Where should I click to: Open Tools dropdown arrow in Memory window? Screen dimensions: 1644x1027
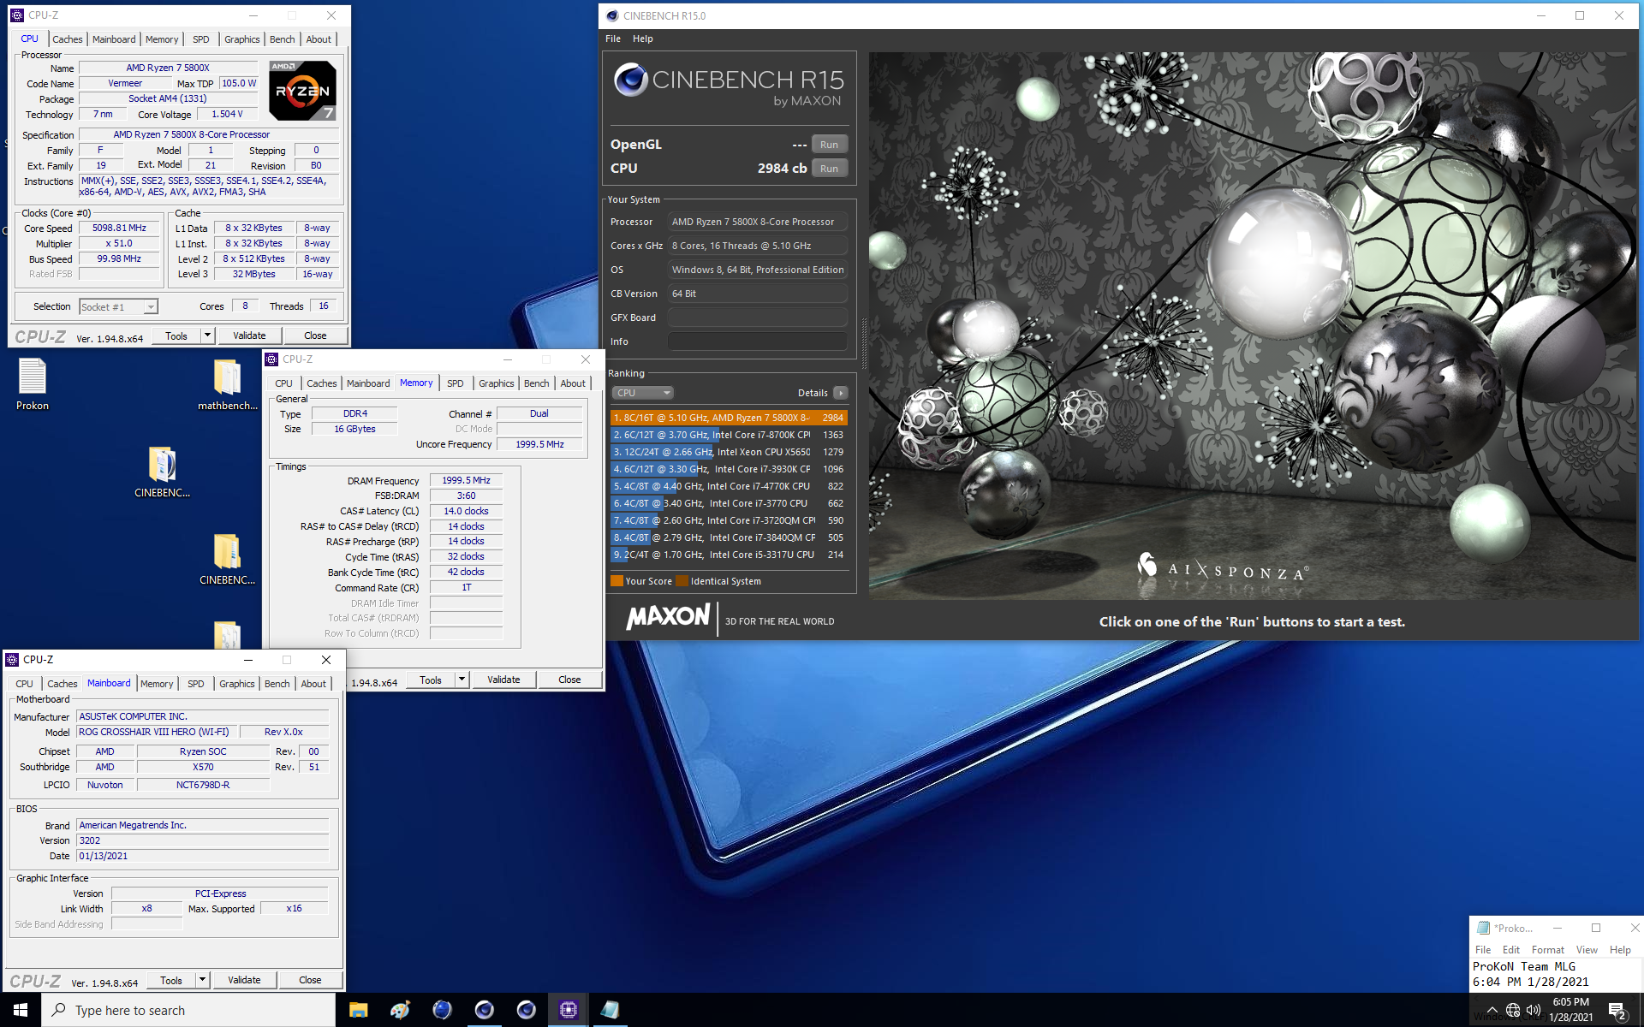point(462,680)
